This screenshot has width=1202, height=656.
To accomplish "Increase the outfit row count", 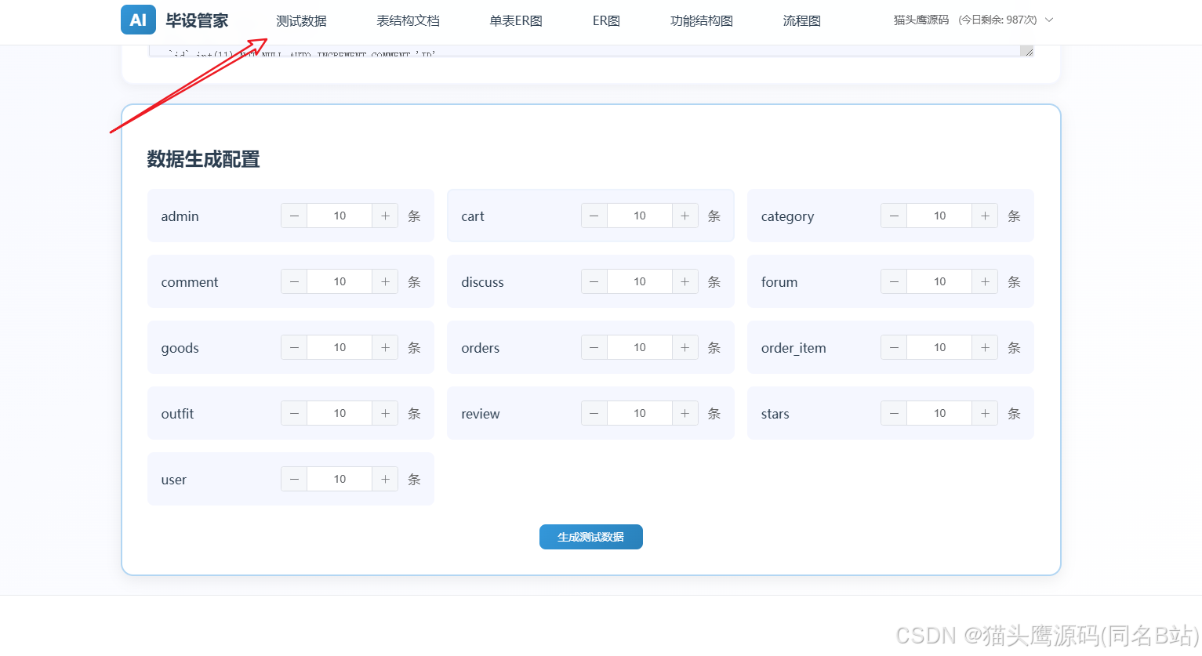I will 385,413.
